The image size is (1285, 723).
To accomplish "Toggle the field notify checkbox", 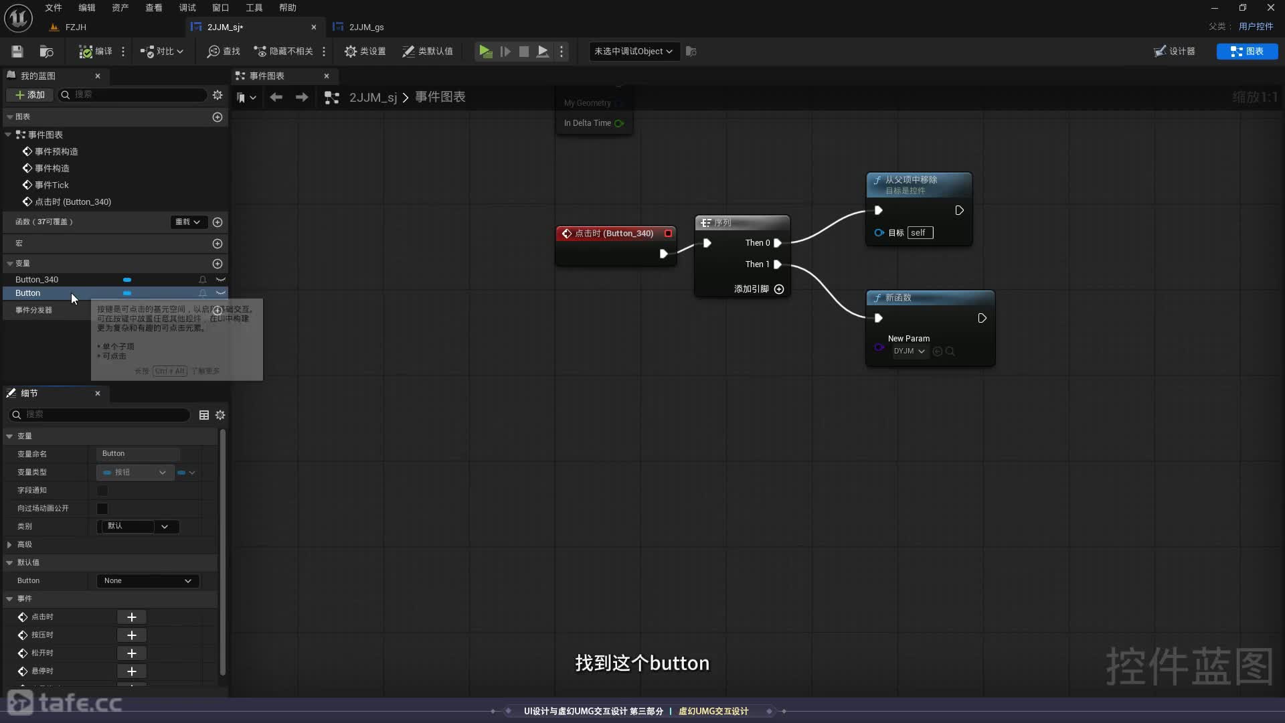I will tap(102, 491).
